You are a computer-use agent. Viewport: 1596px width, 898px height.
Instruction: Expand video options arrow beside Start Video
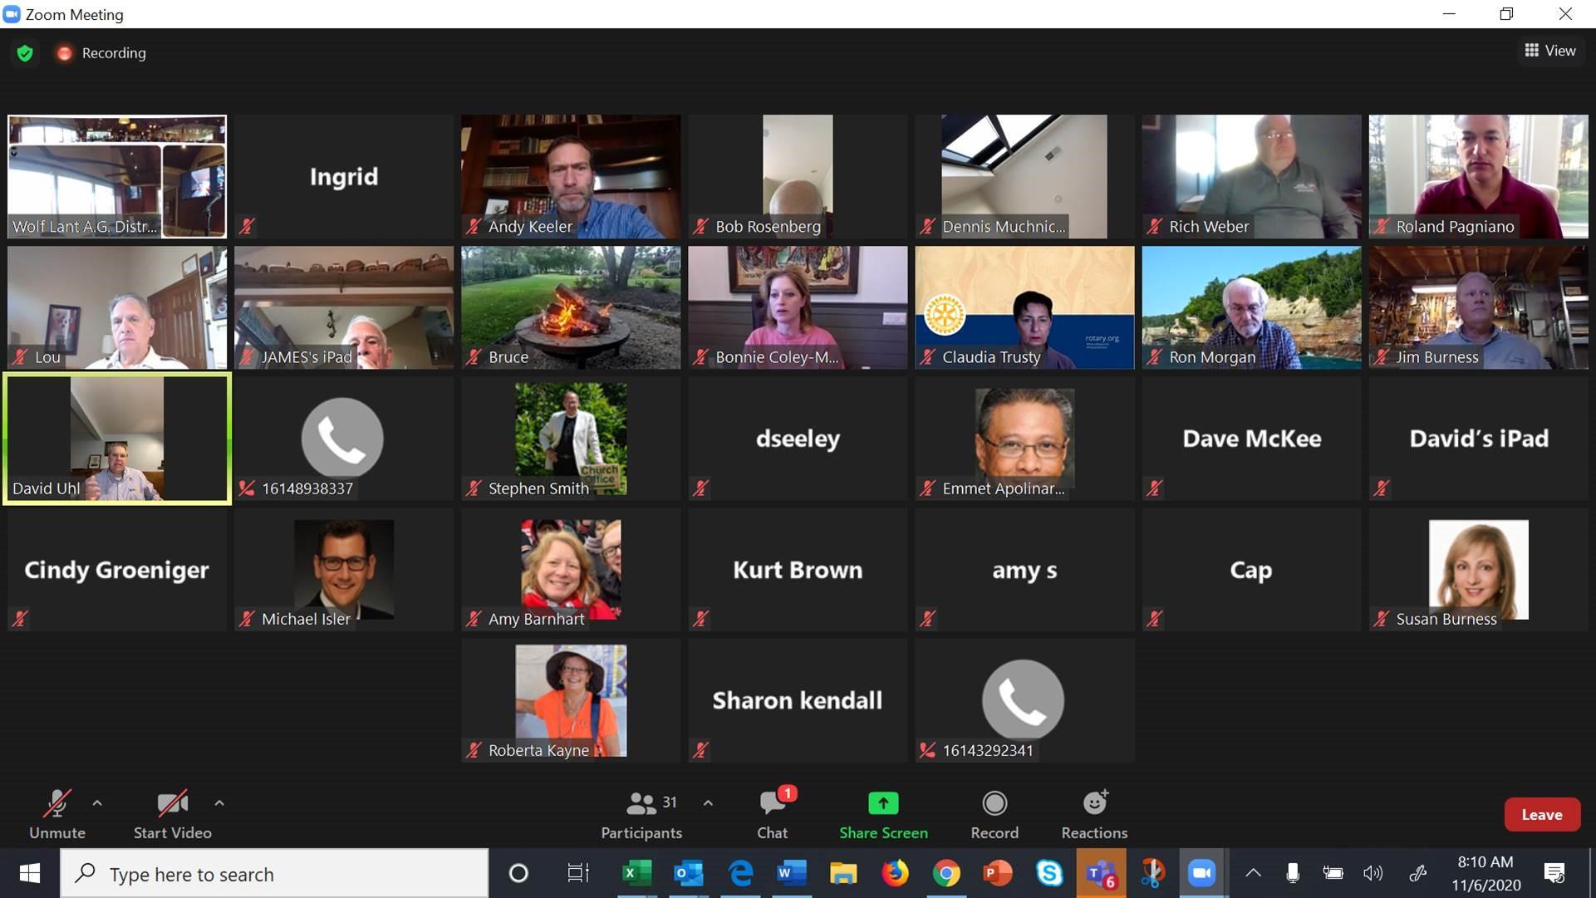pos(219,803)
